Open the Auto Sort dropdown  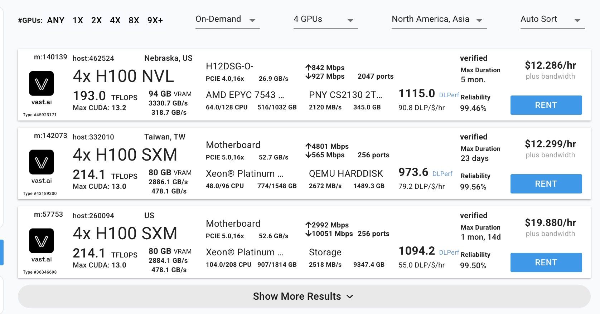[552, 20]
